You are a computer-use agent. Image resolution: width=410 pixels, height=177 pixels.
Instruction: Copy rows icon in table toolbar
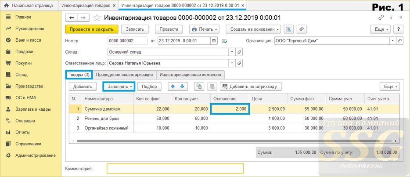pyautogui.click(x=199, y=87)
